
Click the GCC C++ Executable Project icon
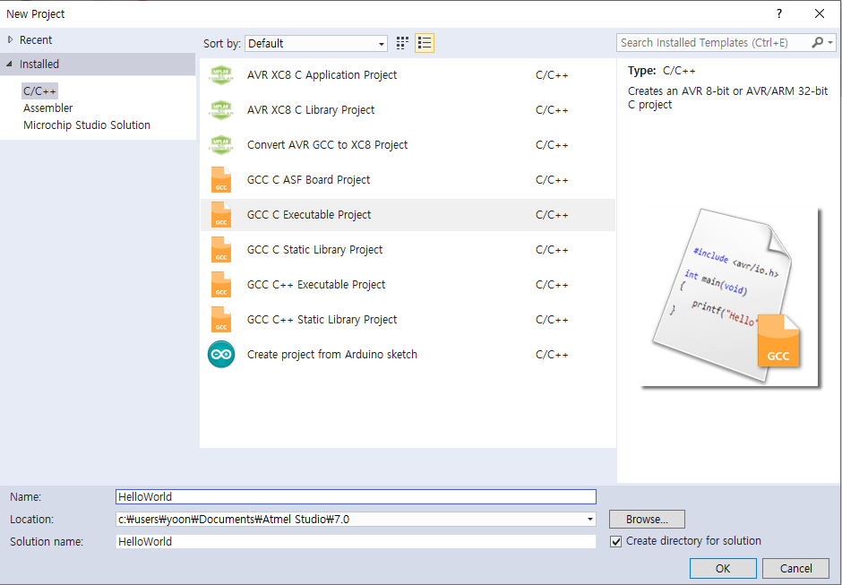click(x=221, y=285)
